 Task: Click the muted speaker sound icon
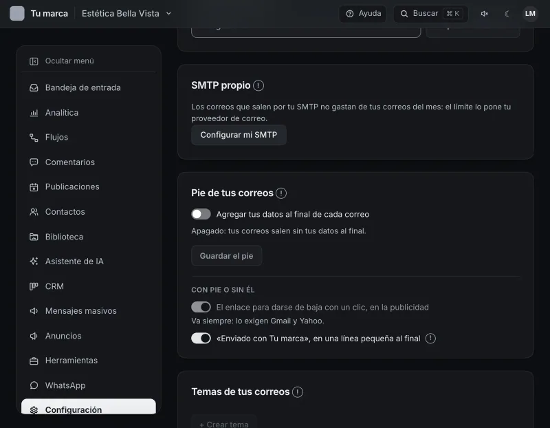pos(485,13)
